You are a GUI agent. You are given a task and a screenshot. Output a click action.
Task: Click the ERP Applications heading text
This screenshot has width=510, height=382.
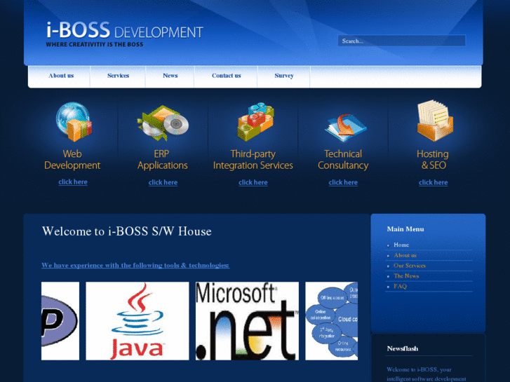point(162,160)
